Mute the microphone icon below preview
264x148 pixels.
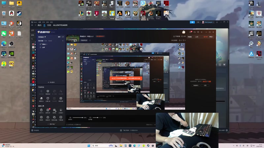70,118
